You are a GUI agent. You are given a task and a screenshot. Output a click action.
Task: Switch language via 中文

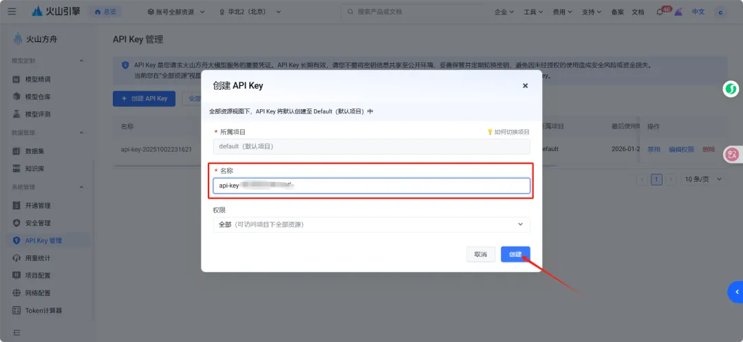click(x=698, y=12)
